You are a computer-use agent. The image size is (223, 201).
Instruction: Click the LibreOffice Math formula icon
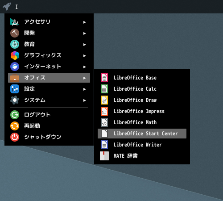pyautogui.click(x=104, y=122)
